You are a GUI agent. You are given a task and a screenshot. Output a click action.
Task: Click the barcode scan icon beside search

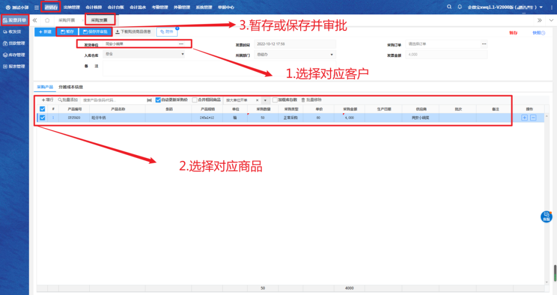(x=150, y=100)
